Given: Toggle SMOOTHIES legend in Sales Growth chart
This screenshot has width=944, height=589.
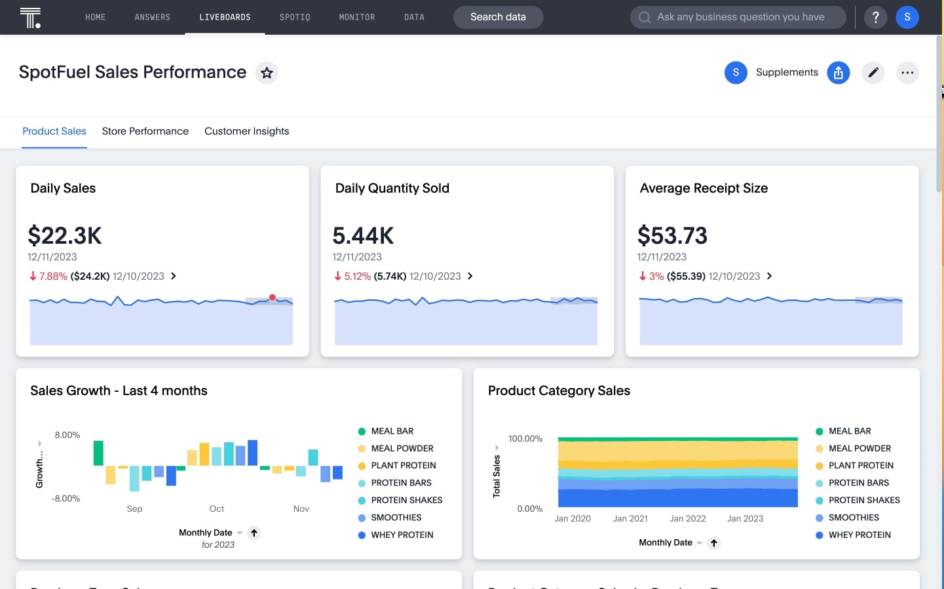Looking at the screenshot, I should point(390,518).
